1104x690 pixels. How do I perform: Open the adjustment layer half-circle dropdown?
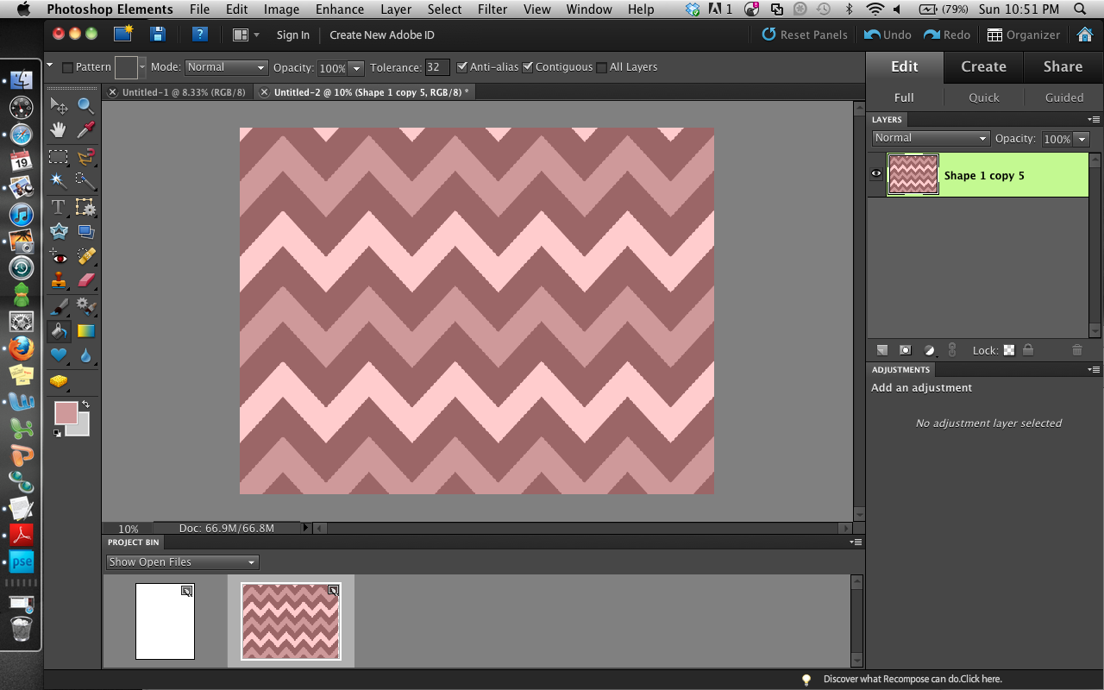pos(929,350)
